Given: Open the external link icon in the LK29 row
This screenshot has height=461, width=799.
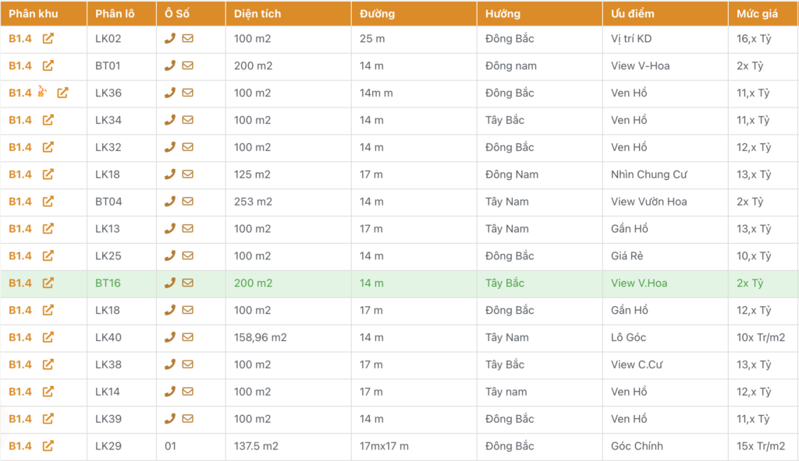Looking at the screenshot, I should (x=48, y=446).
